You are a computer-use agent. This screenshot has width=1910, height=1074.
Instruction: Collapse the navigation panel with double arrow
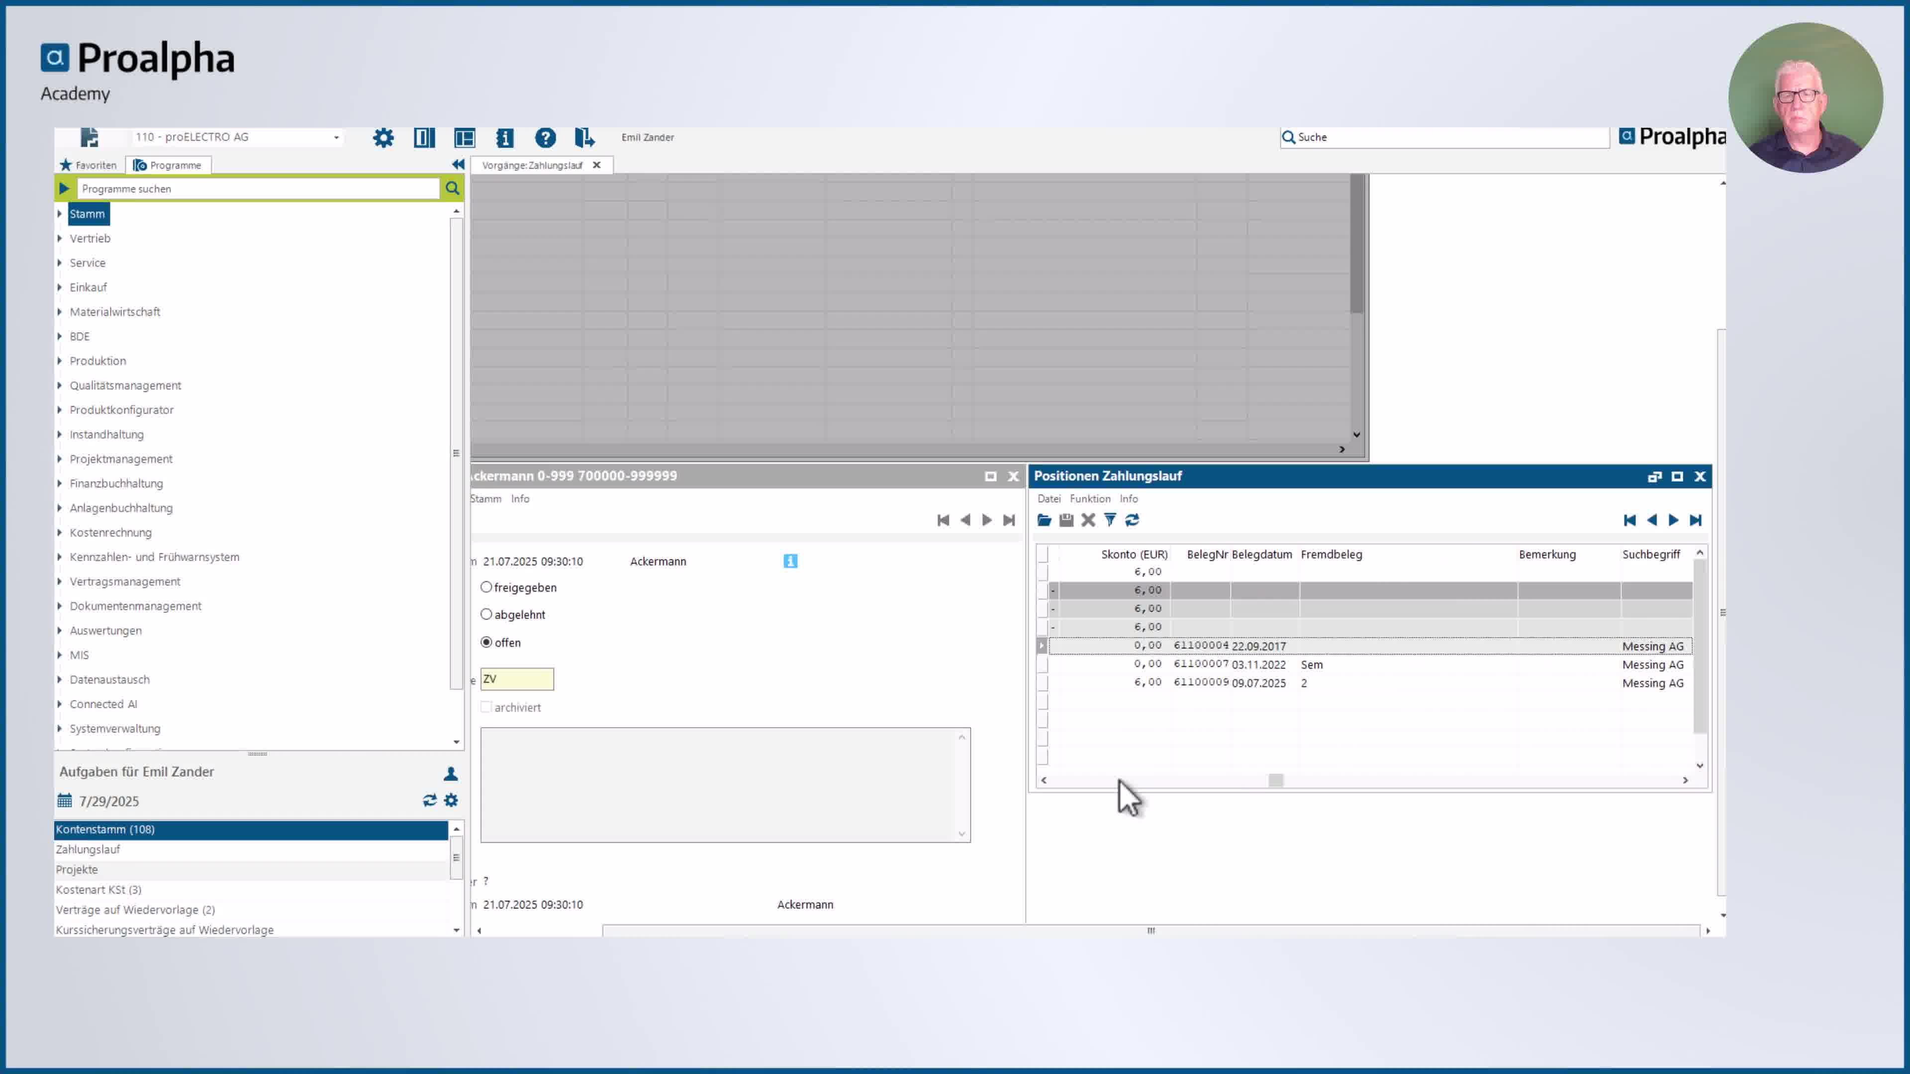(458, 165)
